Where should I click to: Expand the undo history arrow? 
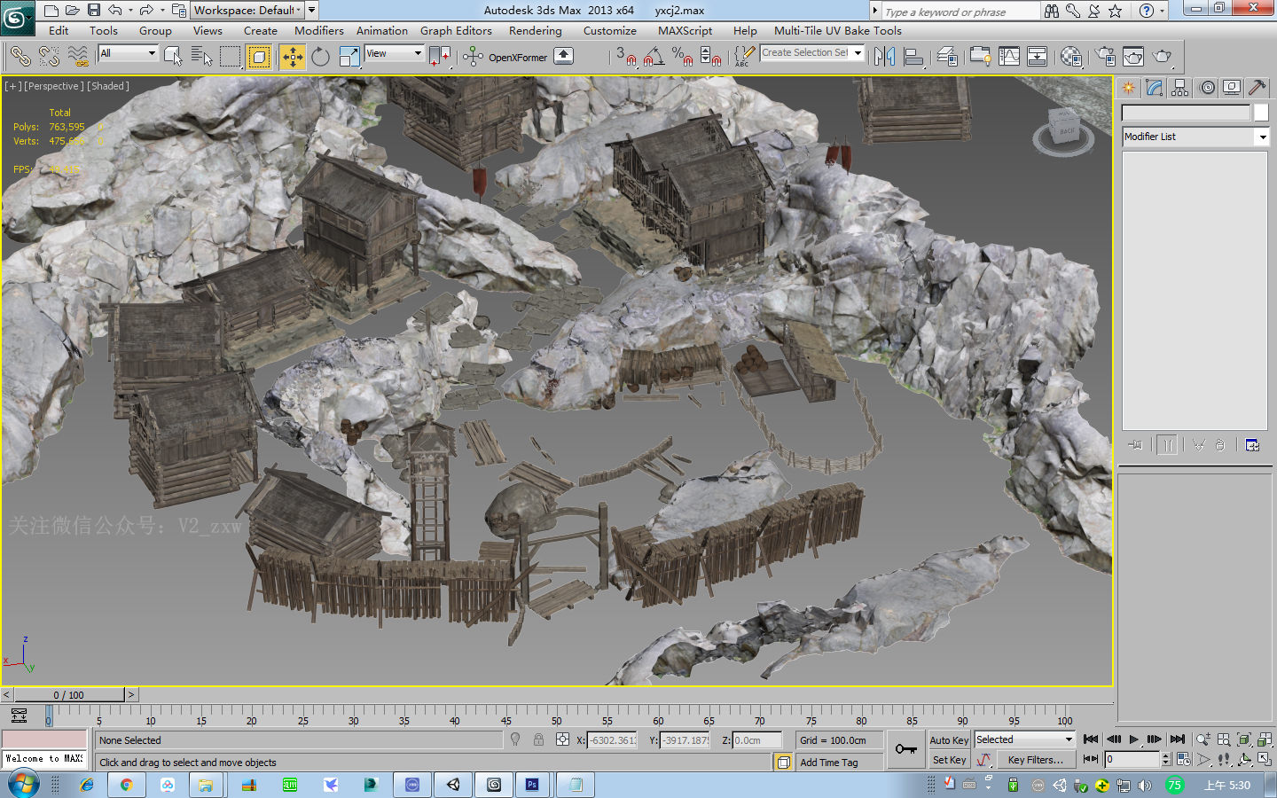point(130,11)
